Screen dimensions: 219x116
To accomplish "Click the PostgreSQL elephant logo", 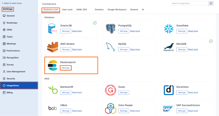I will point(111,29).
